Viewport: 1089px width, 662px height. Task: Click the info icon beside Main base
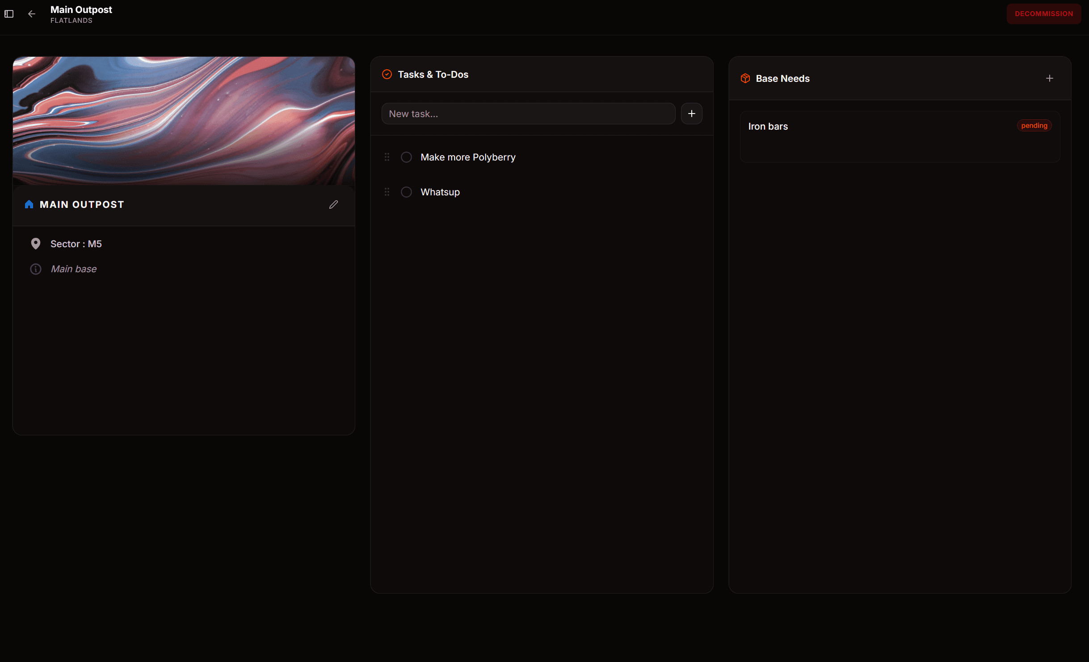pos(36,269)
